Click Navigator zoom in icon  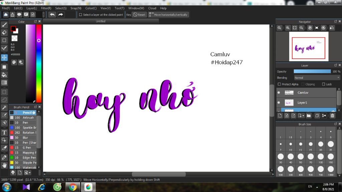click(288, 28)
